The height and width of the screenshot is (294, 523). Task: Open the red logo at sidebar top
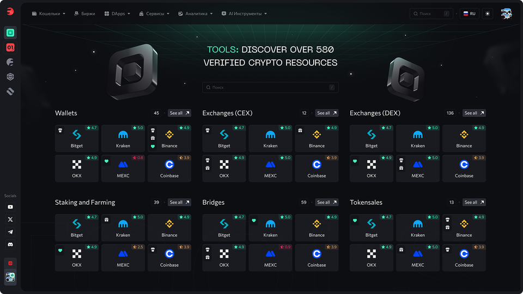pyautogui.click(x=10, y=11)
